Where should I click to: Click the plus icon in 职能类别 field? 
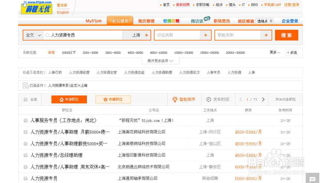coord(266,35)
